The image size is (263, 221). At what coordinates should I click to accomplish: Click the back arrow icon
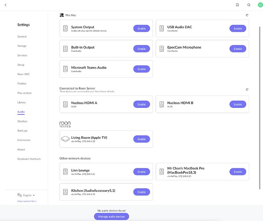[x=6, y=5]
